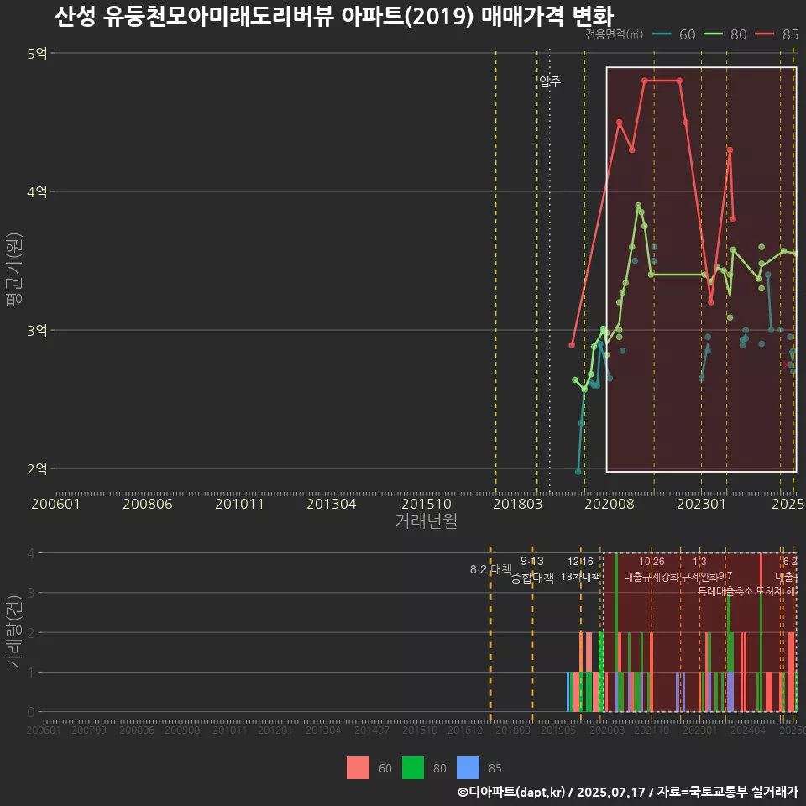Image resolution: width=806 pixels, height=806 pixels.
Task: Click 201407 on the volume chart's x-axis
Action: (x=372, y=730)
